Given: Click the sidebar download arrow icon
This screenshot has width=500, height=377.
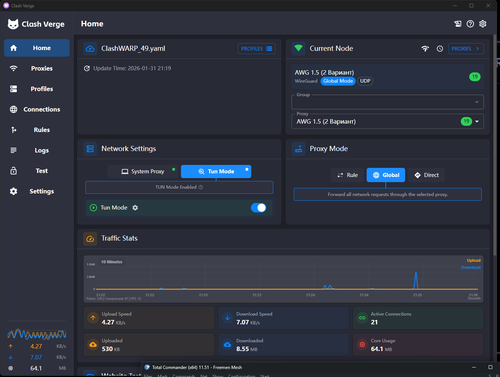Looking at the screenshot, I should [11, 357].
